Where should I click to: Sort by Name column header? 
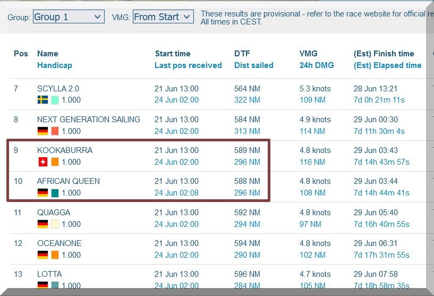tap(48, 54)
